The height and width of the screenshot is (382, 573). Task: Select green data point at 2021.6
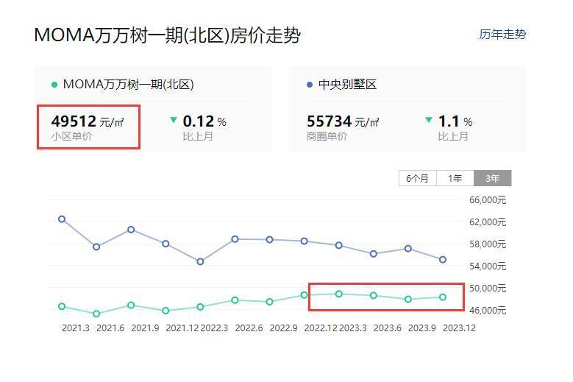click(x=96, y=314)
